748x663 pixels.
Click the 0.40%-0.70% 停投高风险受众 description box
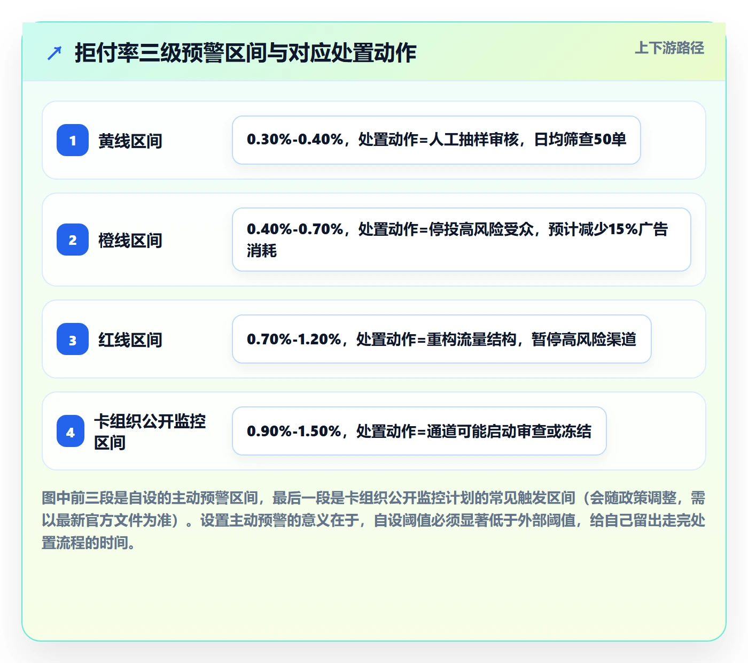click(x=462, y=240)
